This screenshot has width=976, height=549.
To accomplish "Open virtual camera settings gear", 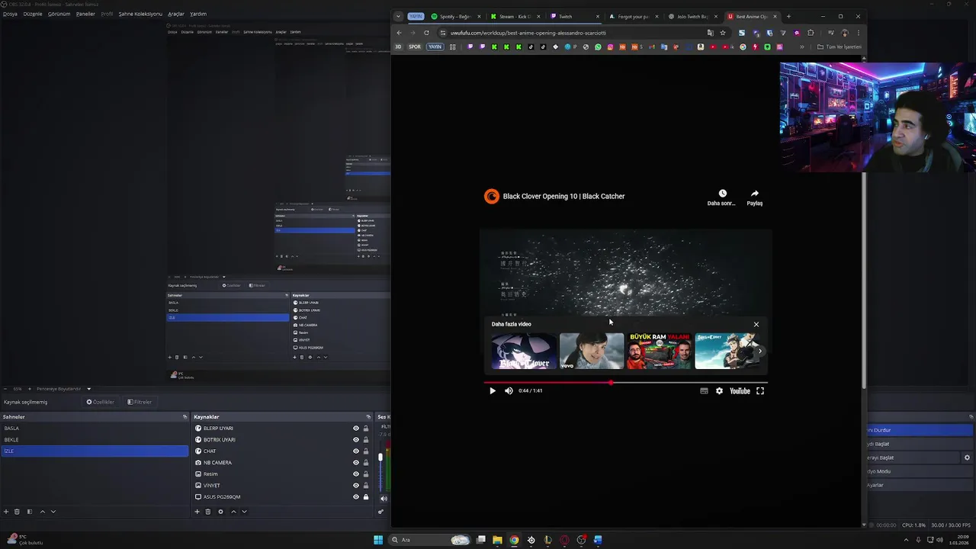I will [967, 457].
